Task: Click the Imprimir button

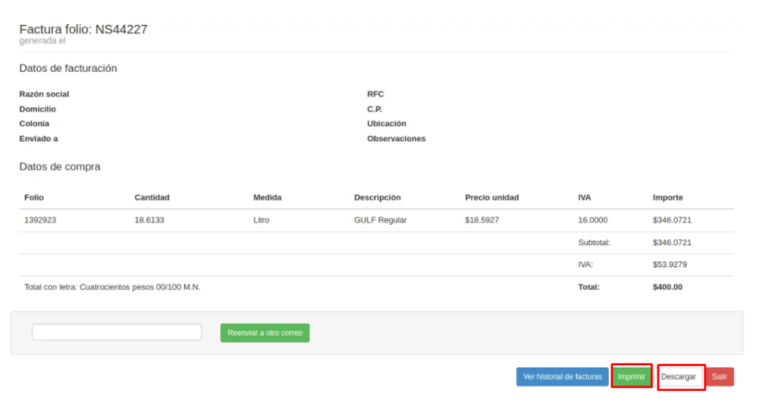Action: point(632,377)
